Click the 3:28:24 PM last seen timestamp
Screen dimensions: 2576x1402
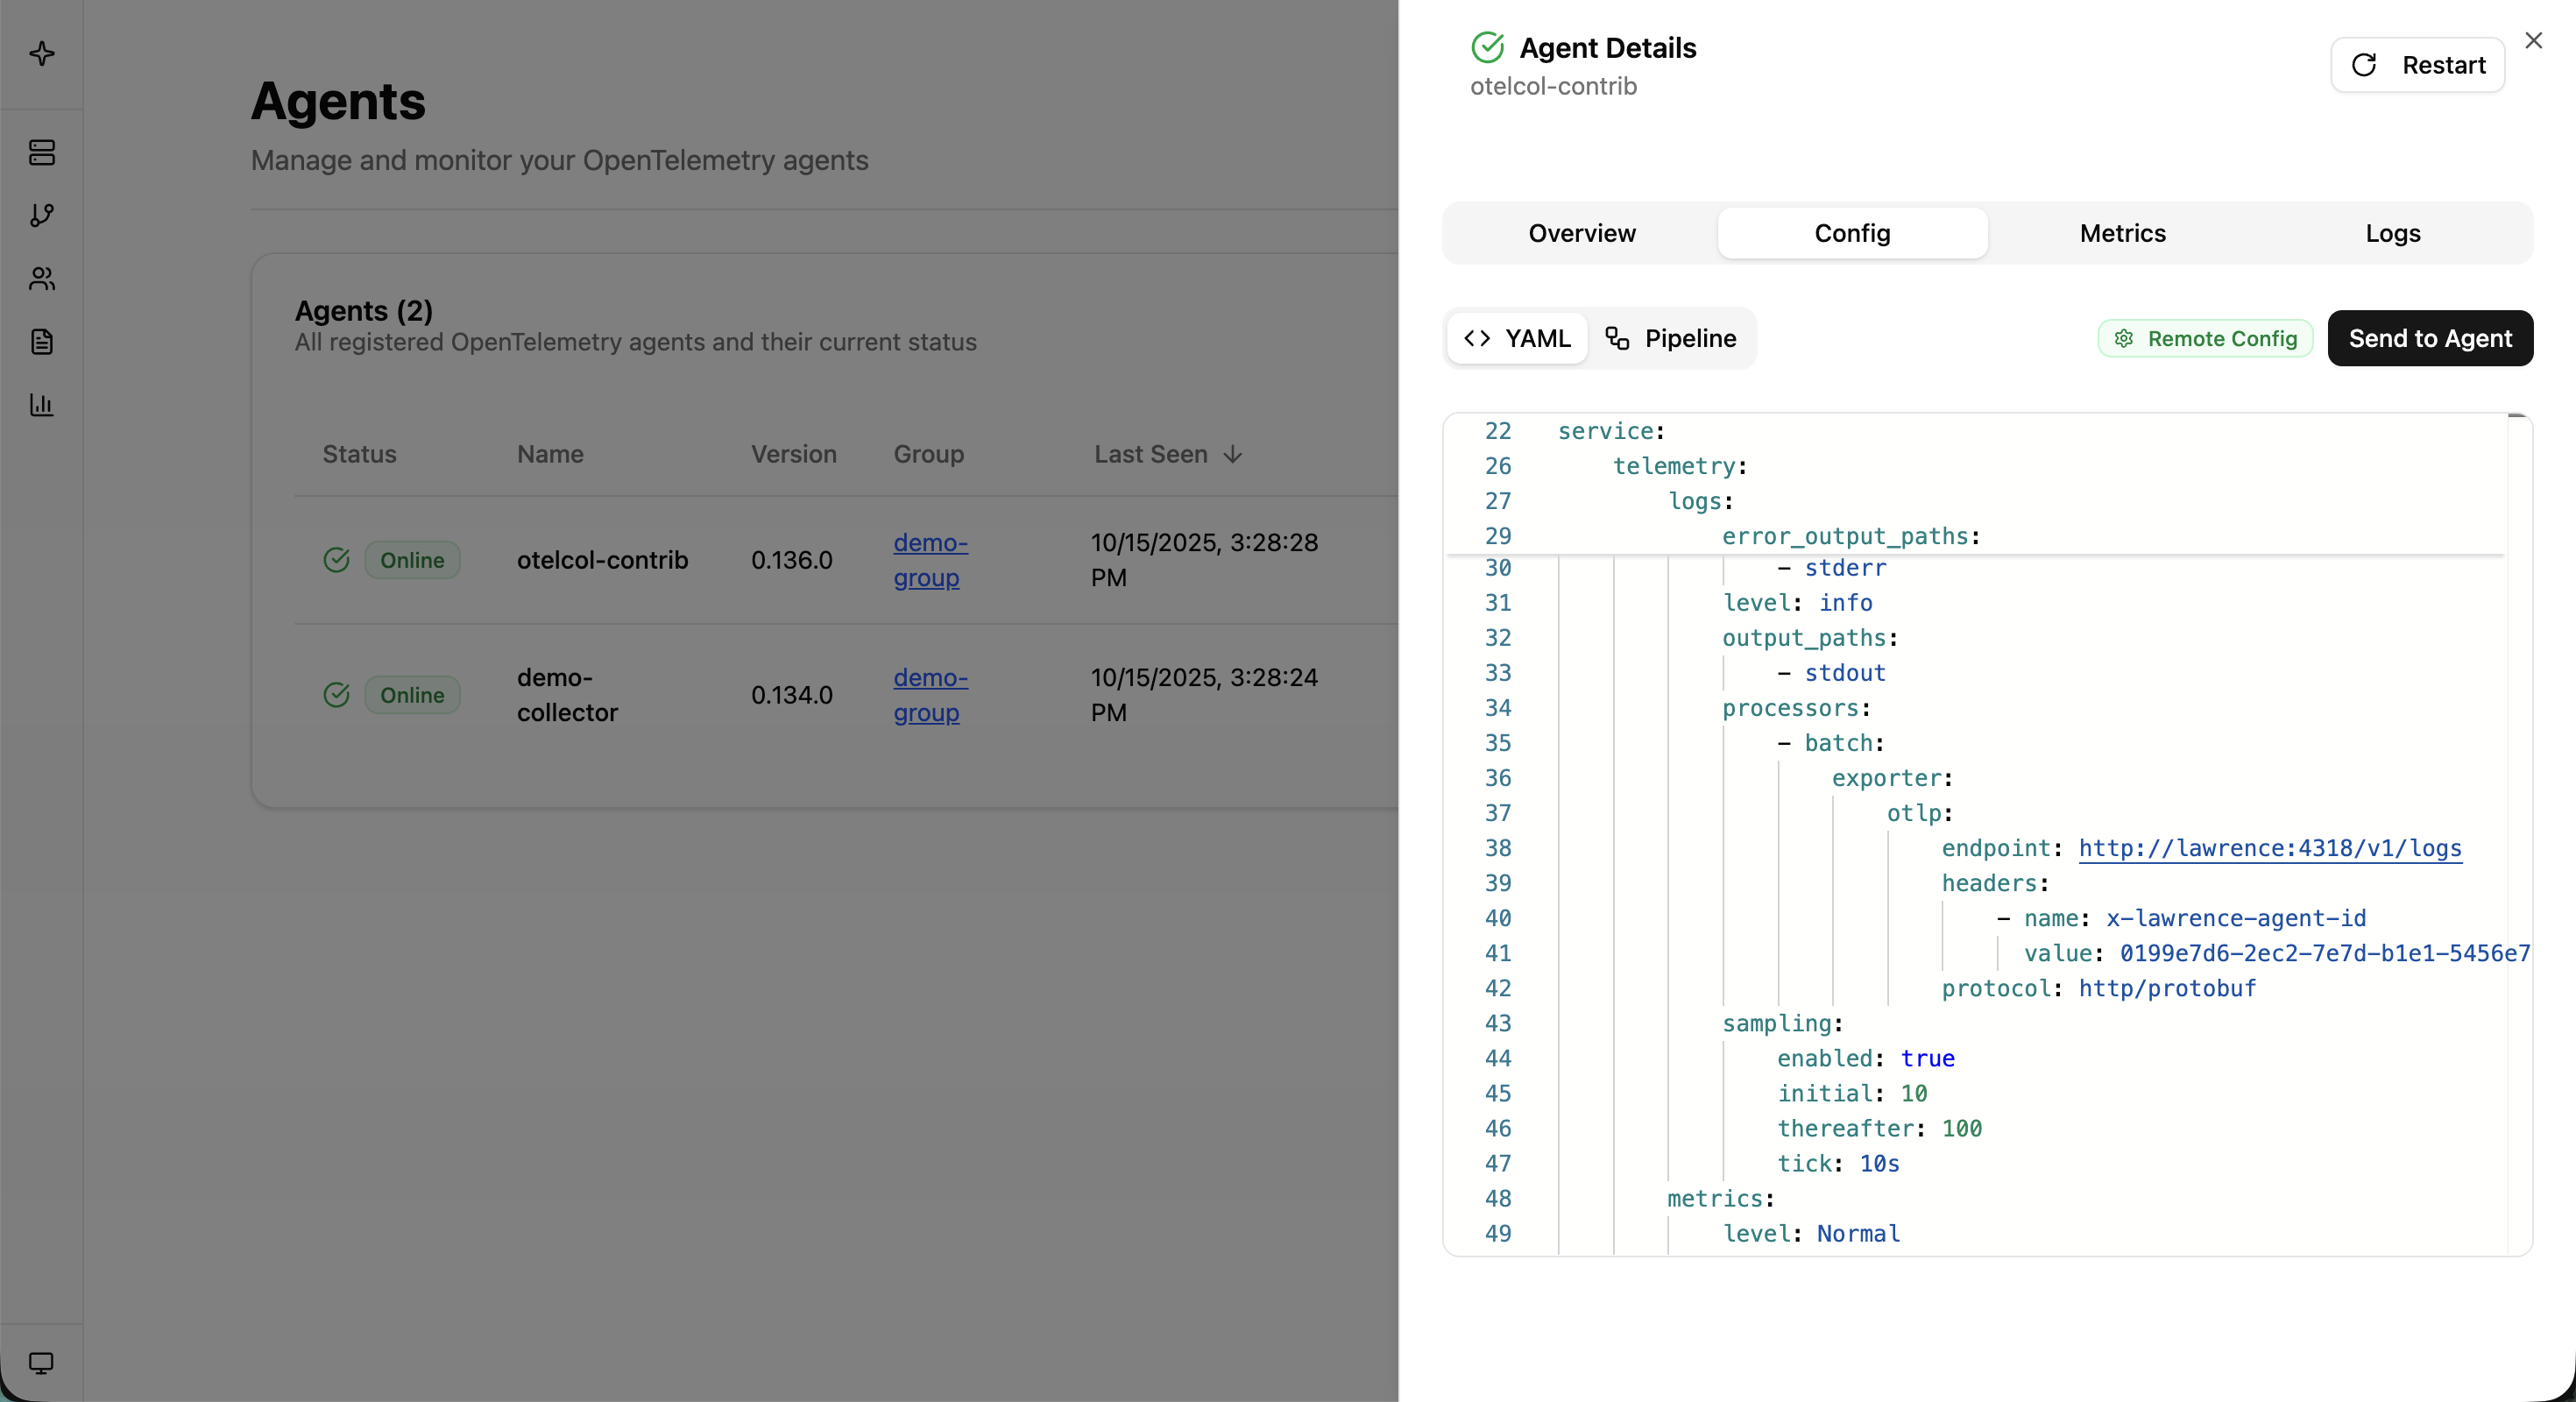pyautogui.click(x=1204, y=695)
